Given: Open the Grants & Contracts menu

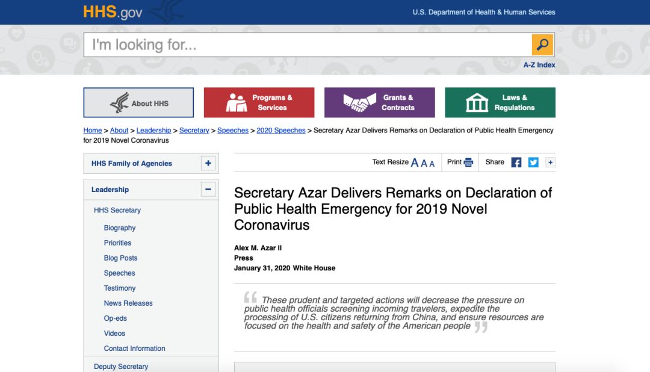Looking at the screenshot, I should click(380, 102).
